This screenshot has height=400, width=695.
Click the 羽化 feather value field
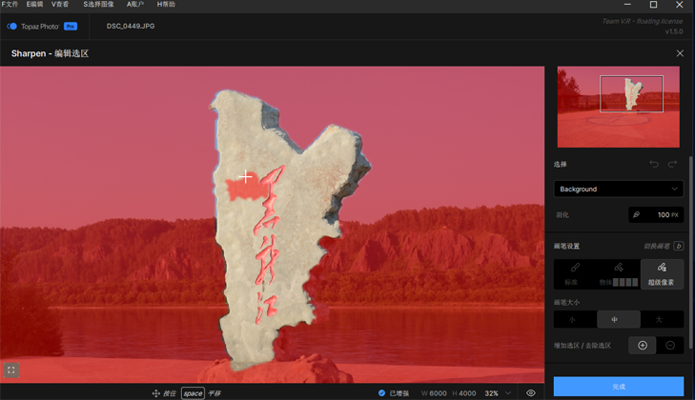[656, 215]
